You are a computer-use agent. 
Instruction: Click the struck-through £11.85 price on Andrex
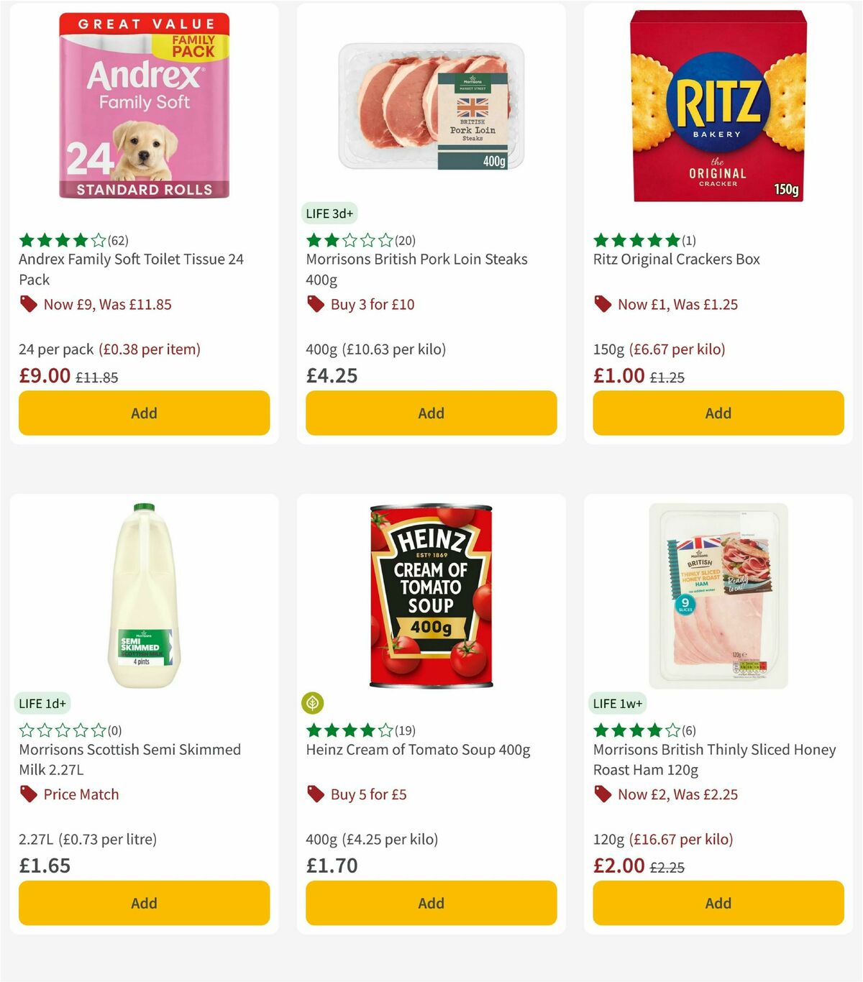[95, 376]
